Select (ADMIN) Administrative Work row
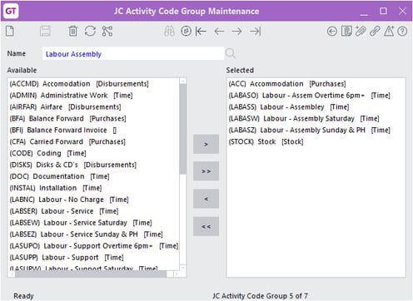 (94, 96)
